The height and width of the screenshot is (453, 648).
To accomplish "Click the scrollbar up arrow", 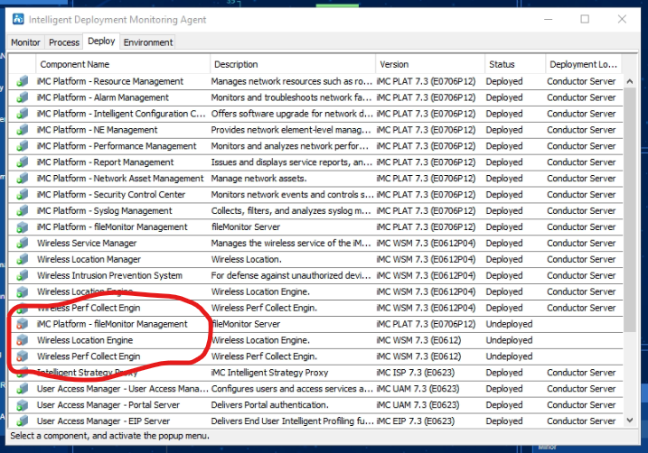I will point(629,81).
